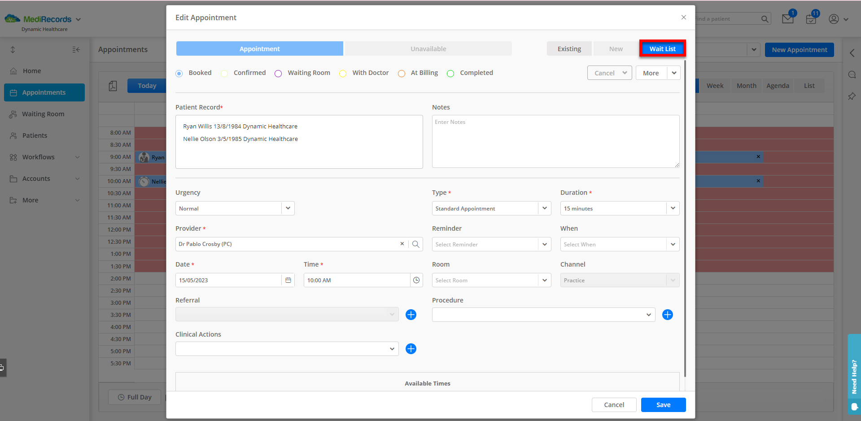Image resolution: width=861 pixels, height=421 pixels.
Task: Select the Existing patient tab
Action: pyautogui.click(x=569, y=48)
